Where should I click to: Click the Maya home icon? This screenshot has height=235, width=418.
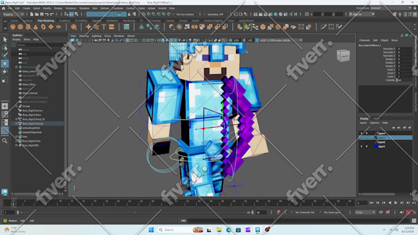pos(4,8)
